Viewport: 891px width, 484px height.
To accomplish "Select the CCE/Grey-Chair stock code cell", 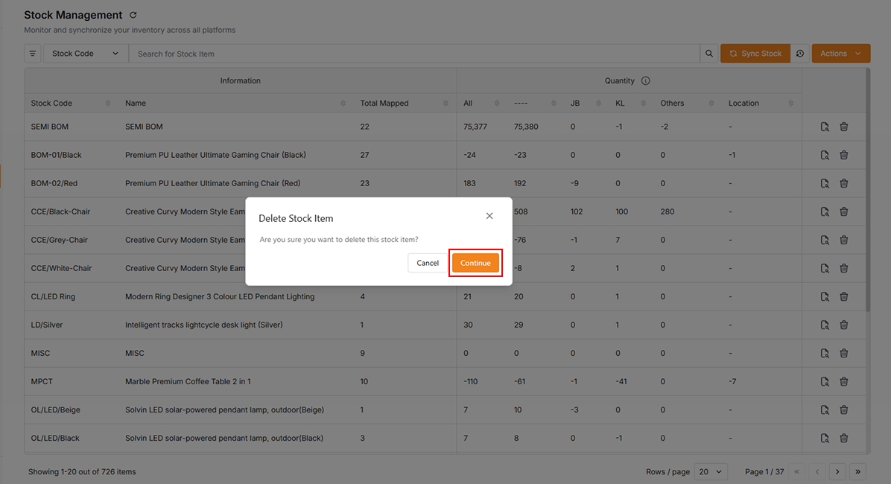I will (x=59, y=240).
